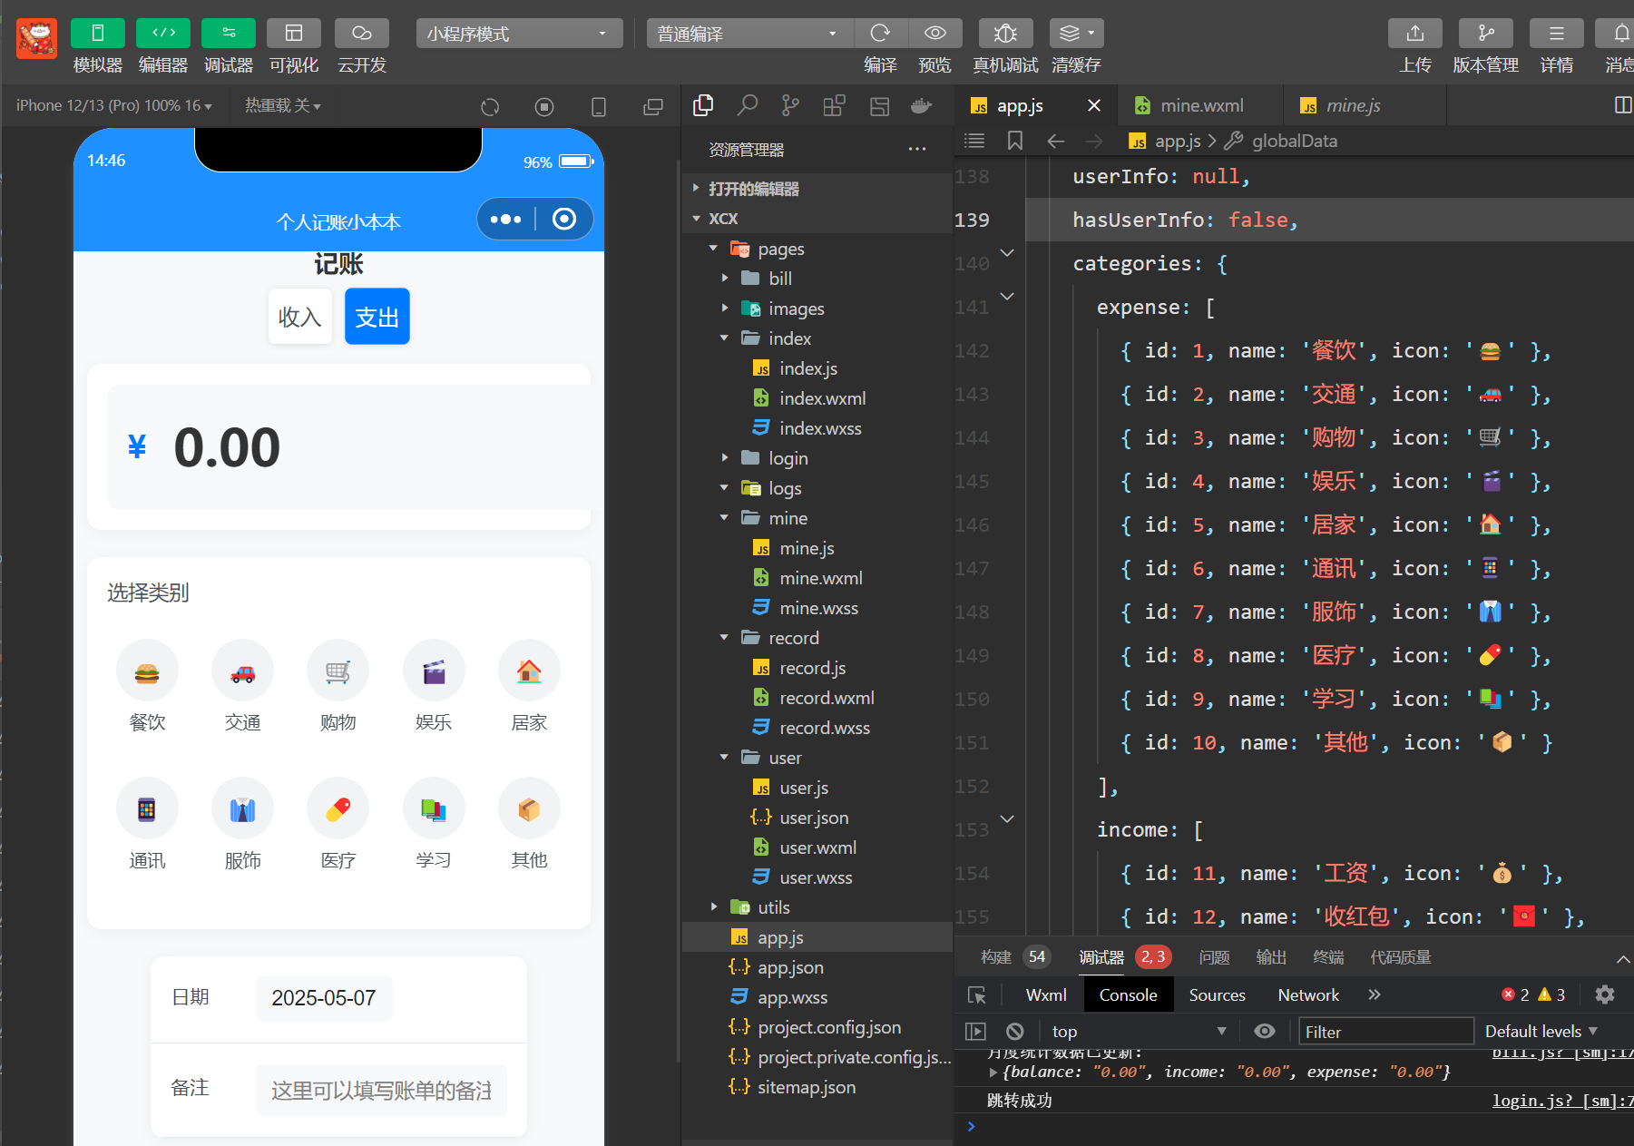The height and width of the screenshot is (1146, 1634).
Task: Open the device model iPhone 12/13 dropdown
Action: pyautogui.click(x=114, y=106)
